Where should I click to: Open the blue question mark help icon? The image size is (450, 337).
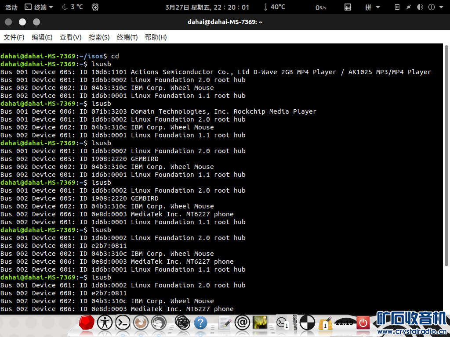pyautogui.click(x=200, y=323)
